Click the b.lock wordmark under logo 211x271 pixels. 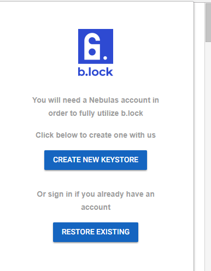[96, 72]
